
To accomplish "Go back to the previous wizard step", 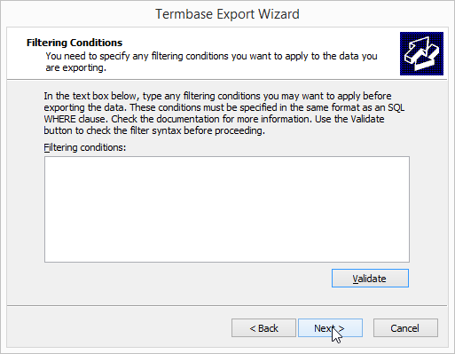I will tap(263, 327).
